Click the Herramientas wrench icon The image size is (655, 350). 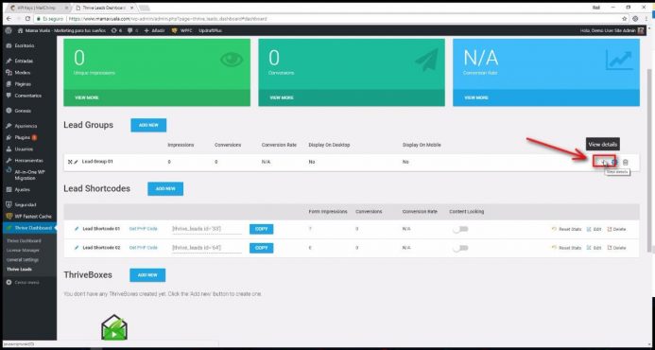(x=9, y=161)
